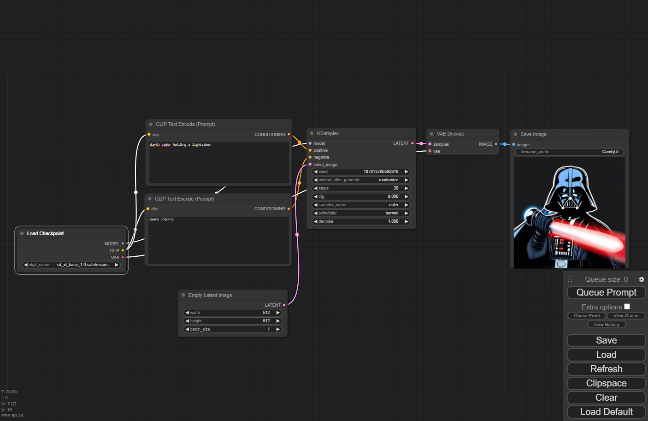Image resolution: width=648 pixels, height=421 pixels.
Task: Open settings with the gear icon
Action: [x=642, y=279]
